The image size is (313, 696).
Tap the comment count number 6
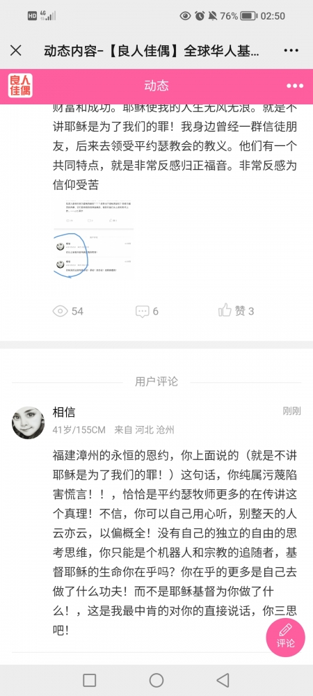tap(156, 311)
